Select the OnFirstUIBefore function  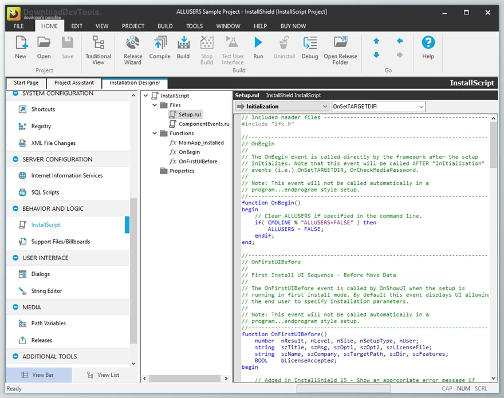point(194,161)
